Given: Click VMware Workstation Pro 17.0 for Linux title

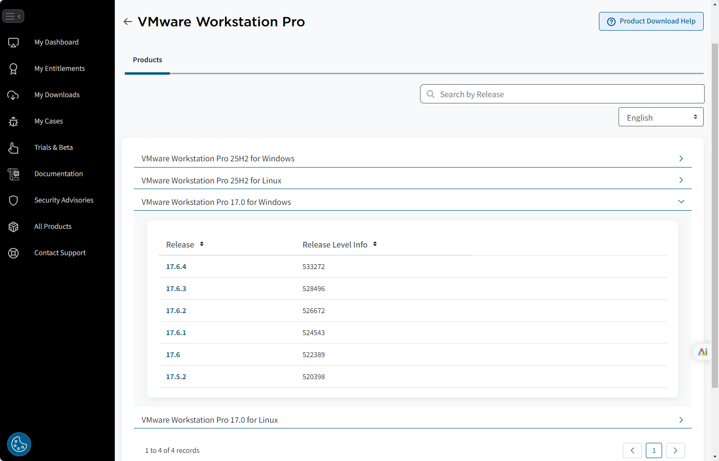Looking at the screenshot, I should [x=210, y=420].
